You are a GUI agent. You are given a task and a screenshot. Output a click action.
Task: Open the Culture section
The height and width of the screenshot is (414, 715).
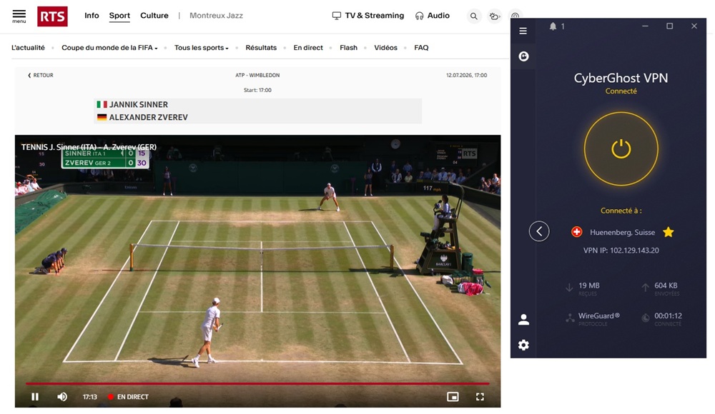(x=154, y=16)
